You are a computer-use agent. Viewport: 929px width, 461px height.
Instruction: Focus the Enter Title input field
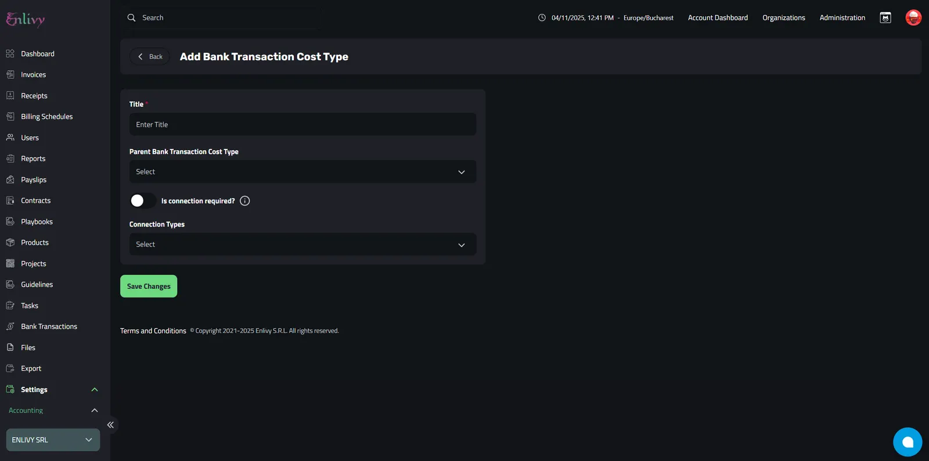tap(303, 124)
